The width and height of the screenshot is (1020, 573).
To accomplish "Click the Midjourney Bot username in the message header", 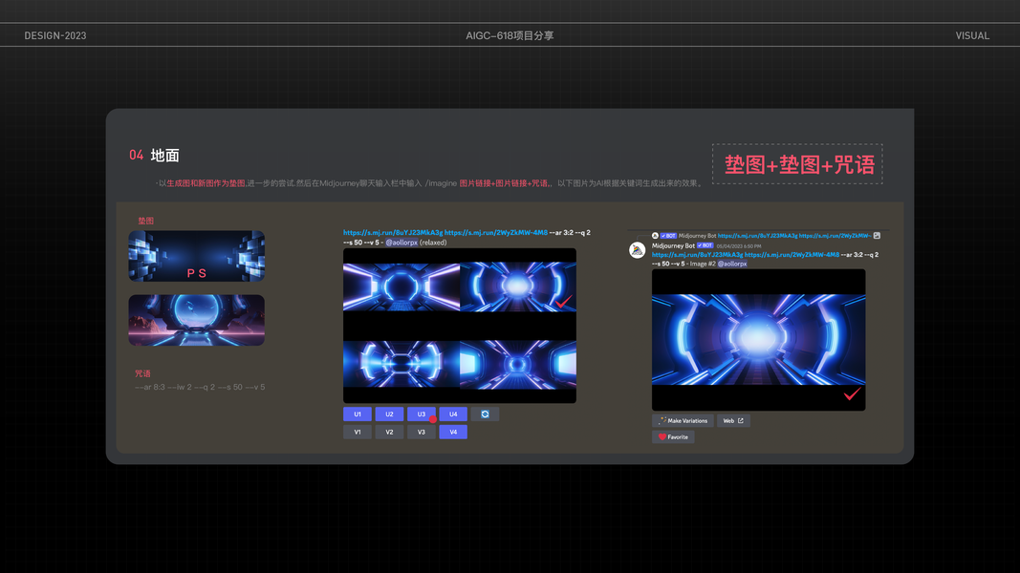I will (x=673, y=245).
